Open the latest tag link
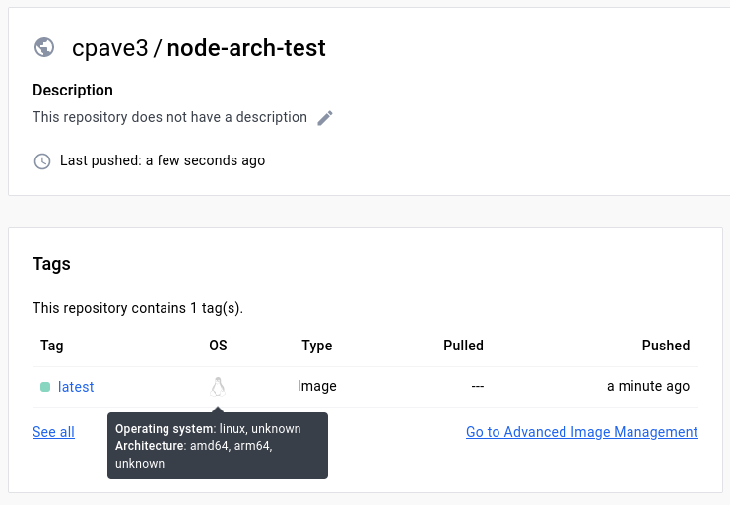This screenshot has height=505, width=730. (x=76, y=387)
